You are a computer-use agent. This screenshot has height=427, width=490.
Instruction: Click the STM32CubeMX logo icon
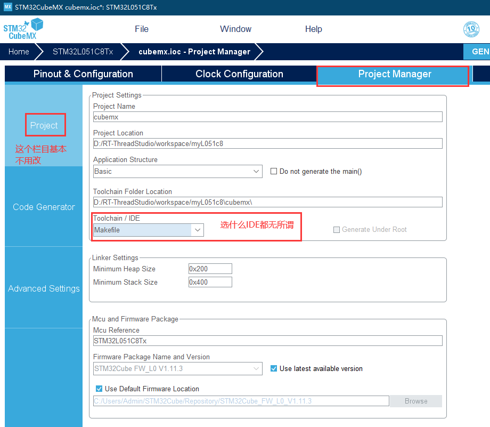(x=23, y=29)
